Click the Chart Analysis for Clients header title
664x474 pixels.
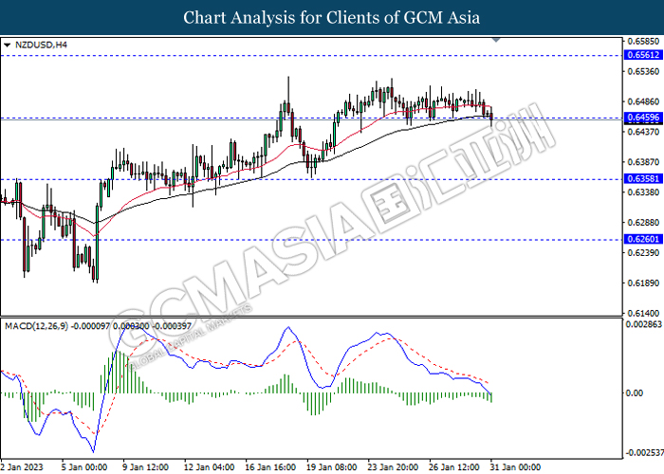332,18
